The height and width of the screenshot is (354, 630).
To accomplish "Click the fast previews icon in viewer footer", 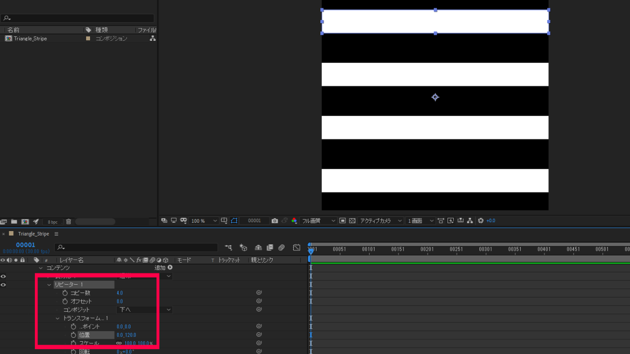I will coord(450,221).
